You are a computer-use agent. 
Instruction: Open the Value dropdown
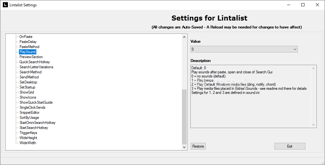[x=244, y=49]
